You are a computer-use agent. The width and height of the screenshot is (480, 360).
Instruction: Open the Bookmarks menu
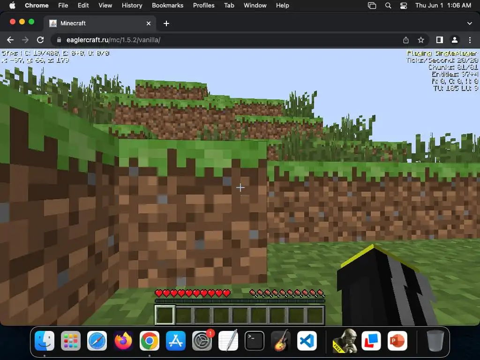[167, 5]
